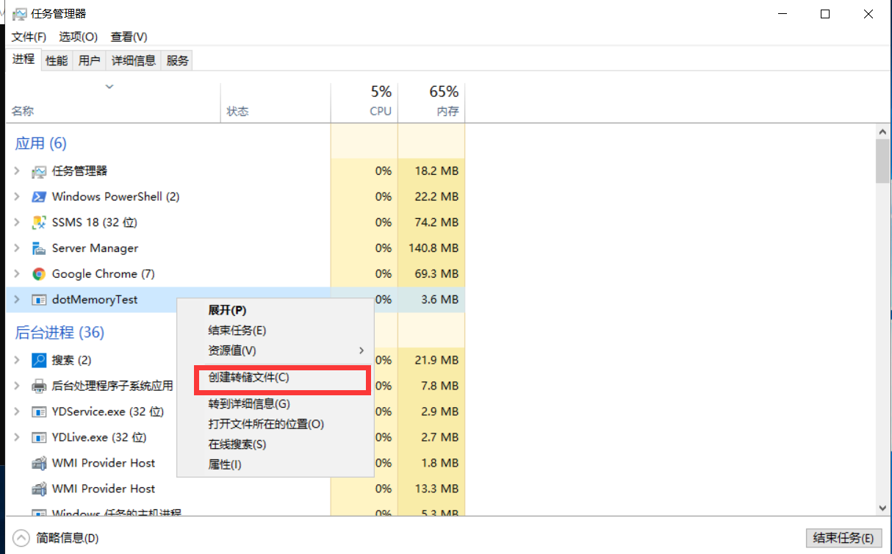Click the 69.3 MB memory value

[436, 274]
